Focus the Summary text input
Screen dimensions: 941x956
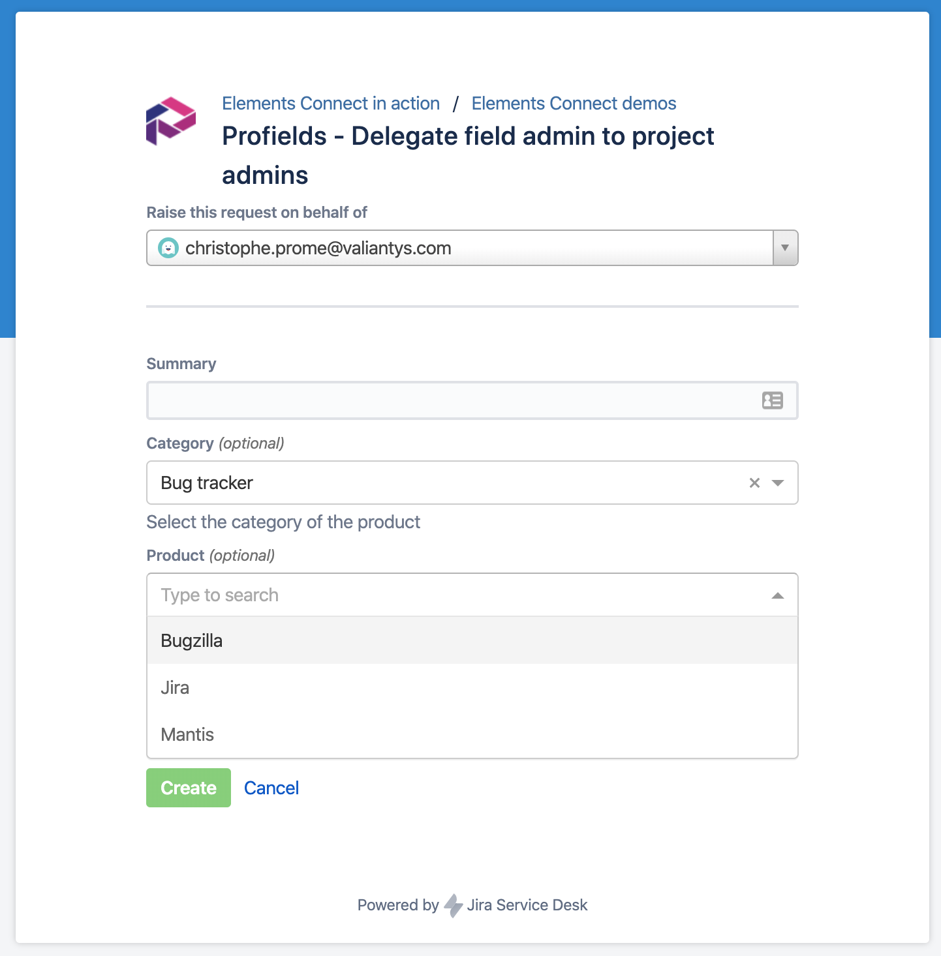click(450, 400)
